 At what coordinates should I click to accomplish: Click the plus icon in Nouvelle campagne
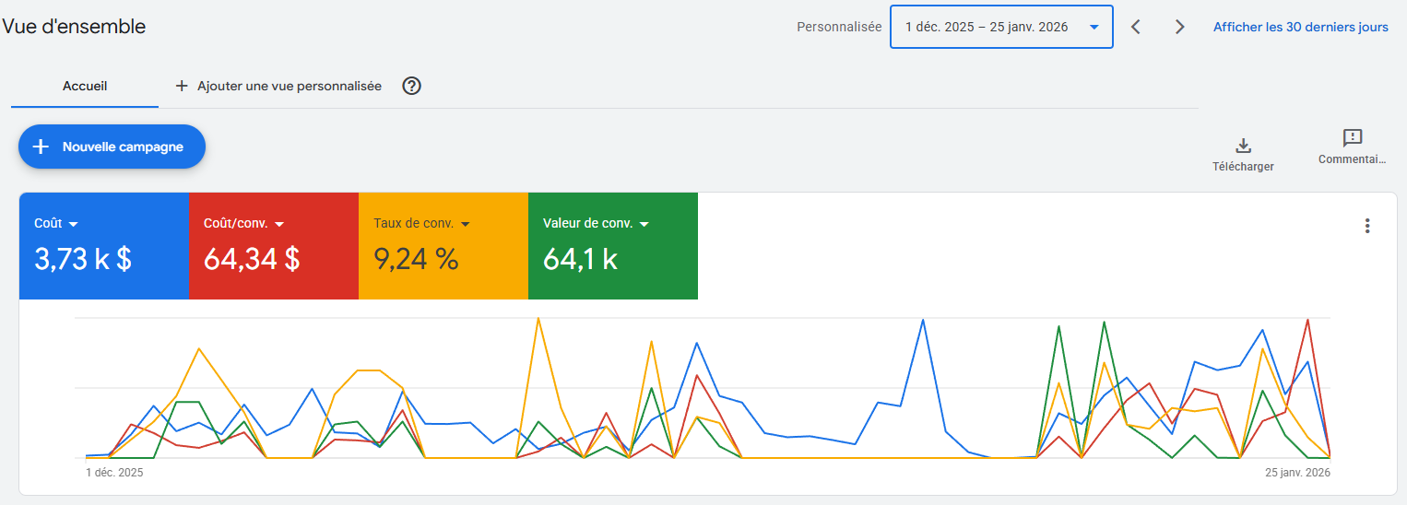tap(41, 147)
